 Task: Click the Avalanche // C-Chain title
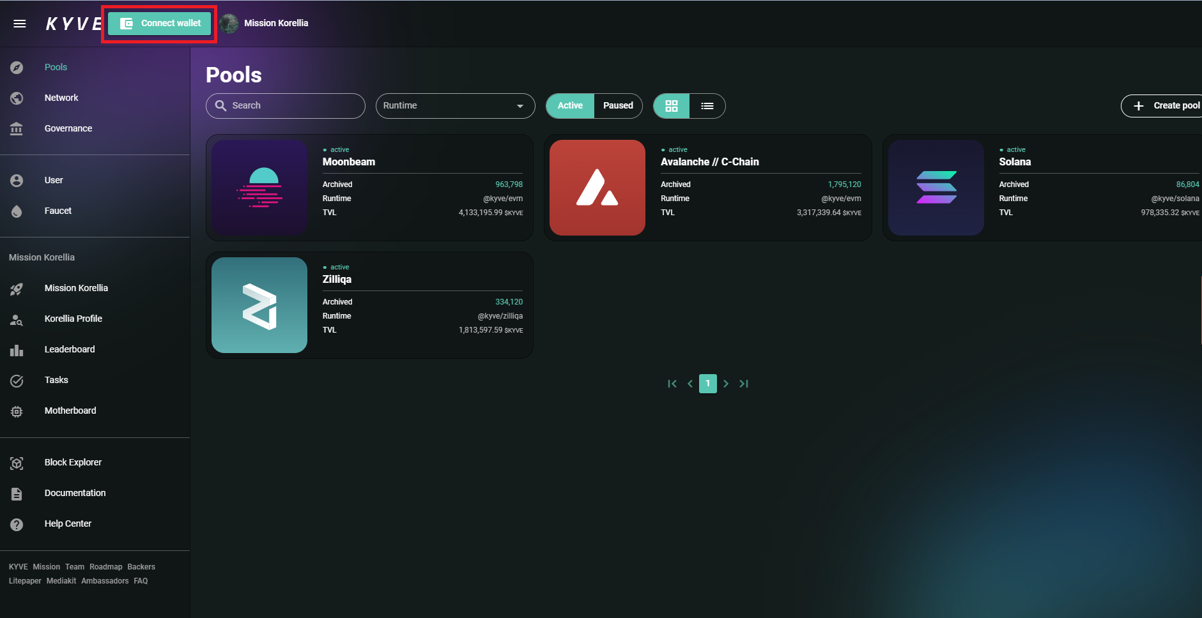(x=710, y=162)
